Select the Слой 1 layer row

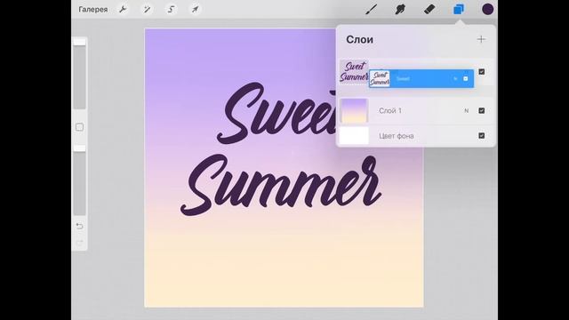click(417, 110)
